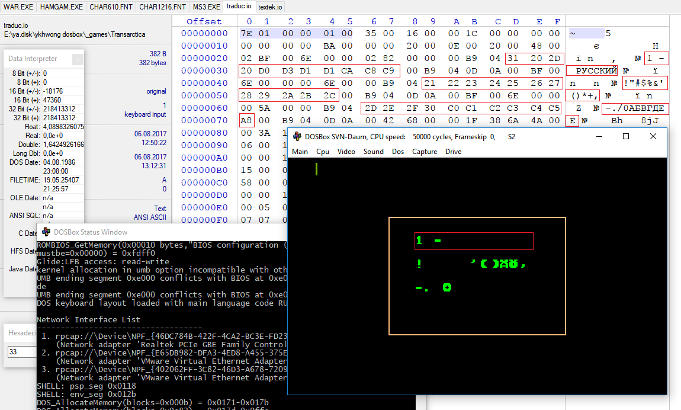Switch to the HAMGAM.EXE tab
The height and width of the screenshot is (410, 681).
[x=62, y=7]
